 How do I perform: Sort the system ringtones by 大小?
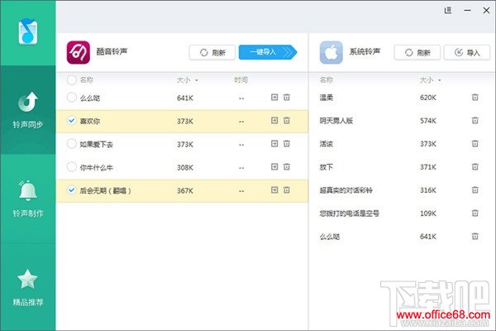[x=430, y=79]
